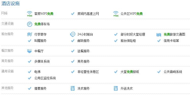
Task: Click the checkmark next to 信用卡结算
Action: (x=159, y=40)
